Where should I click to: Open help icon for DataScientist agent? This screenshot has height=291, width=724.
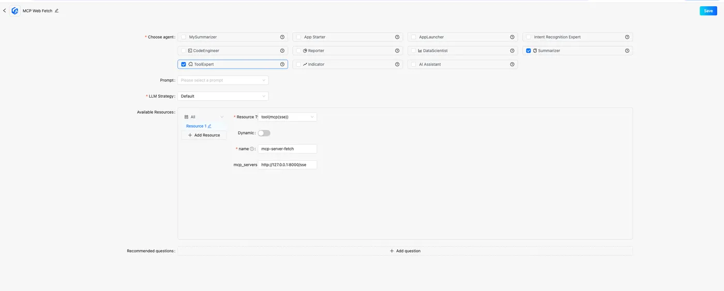point(512,51)
